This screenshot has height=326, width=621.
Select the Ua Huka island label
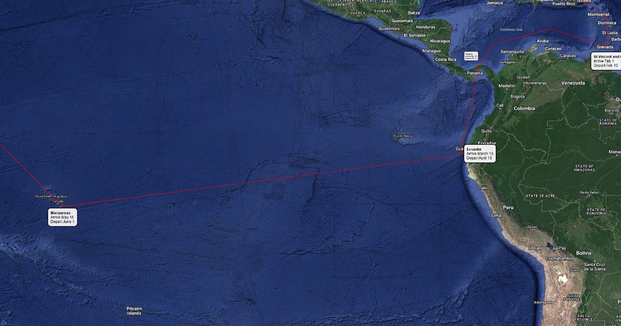[61, 197]
